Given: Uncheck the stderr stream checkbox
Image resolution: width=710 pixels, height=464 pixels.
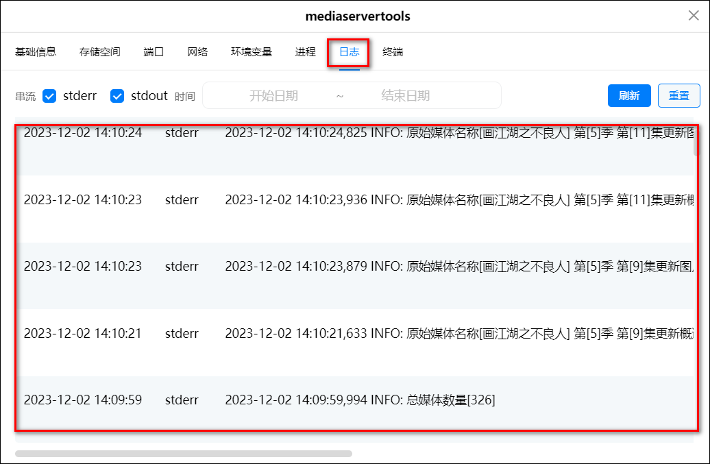Looking at the screenshot, I should click(x=49, y=96).
